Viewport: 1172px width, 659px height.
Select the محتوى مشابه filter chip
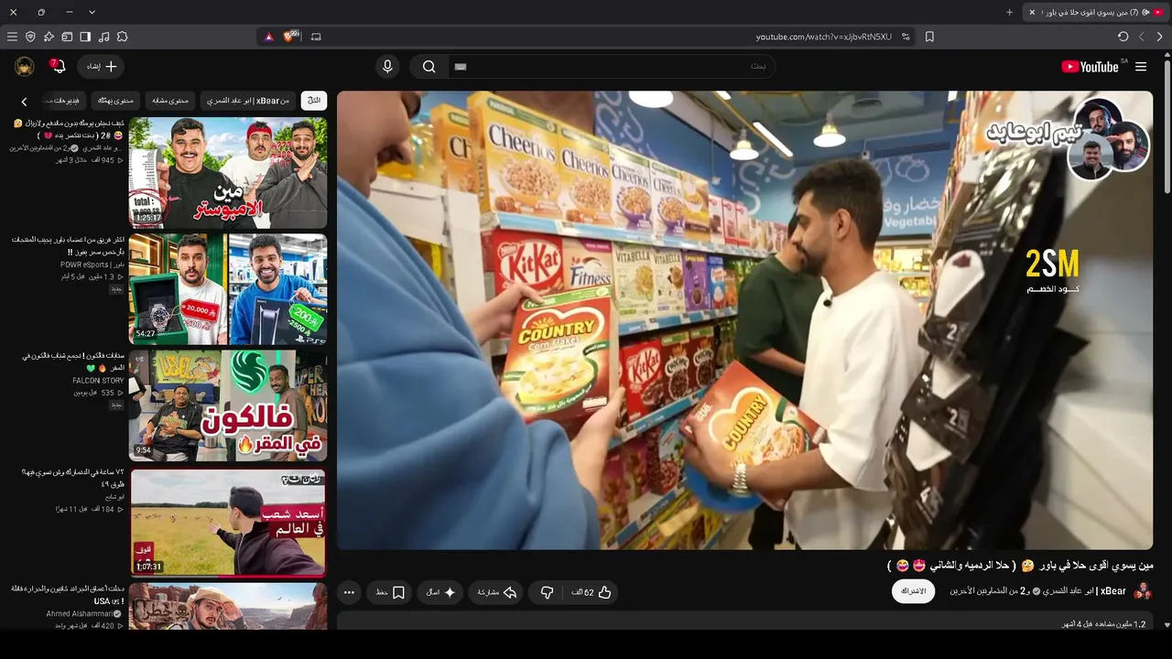point(170,101)
